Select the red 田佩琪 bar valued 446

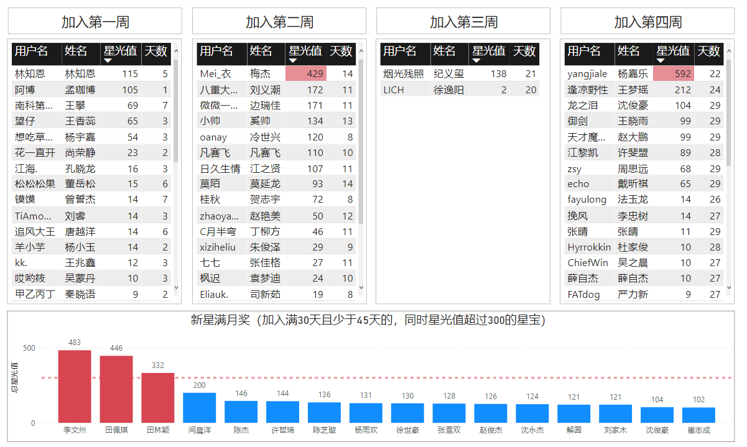tap(116, 389)
